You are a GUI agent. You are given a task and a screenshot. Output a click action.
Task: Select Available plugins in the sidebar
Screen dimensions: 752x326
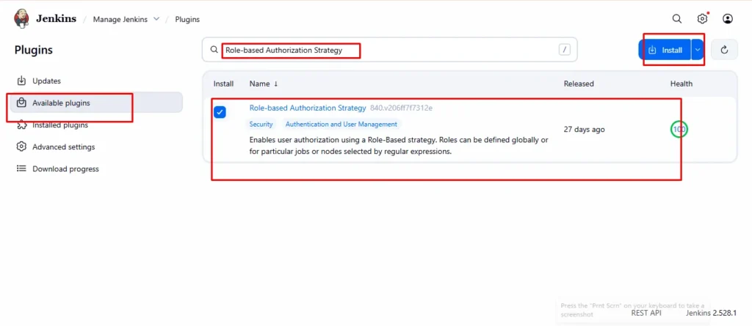[x=61, y=103]
